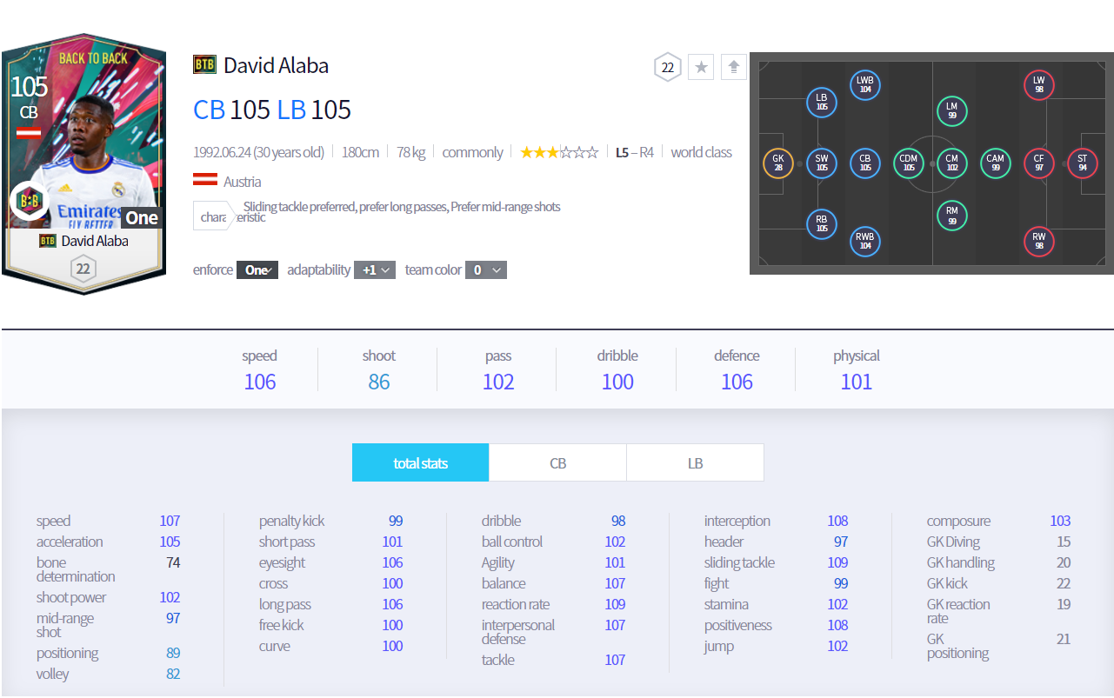1114x698 pixels.
Task: Switch to the CB stats tab
Action: click(557, 463)
